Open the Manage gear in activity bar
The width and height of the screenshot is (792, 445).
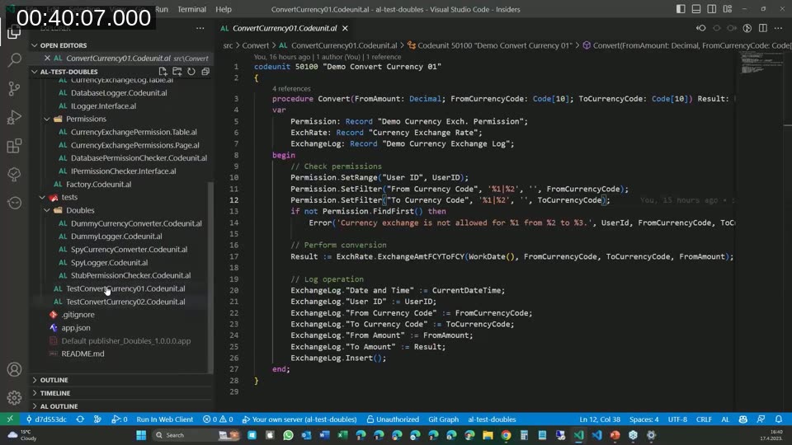[x=14, y=397]
